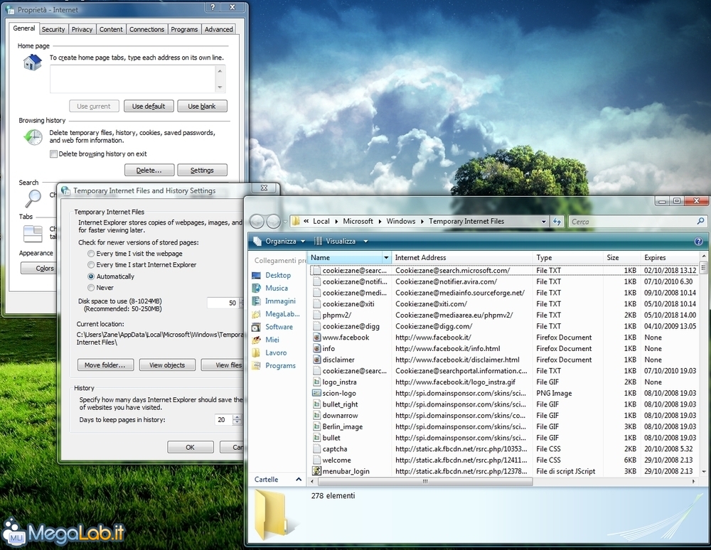Image resolution: width=711 pixels, height=550 pixels.
Task: Click the Move folder... button
Action: point(105,365)
